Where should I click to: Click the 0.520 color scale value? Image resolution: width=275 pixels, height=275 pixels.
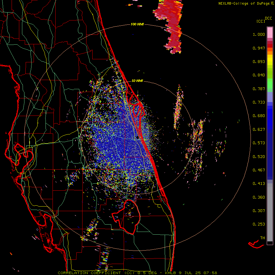[x=259, y=157]
